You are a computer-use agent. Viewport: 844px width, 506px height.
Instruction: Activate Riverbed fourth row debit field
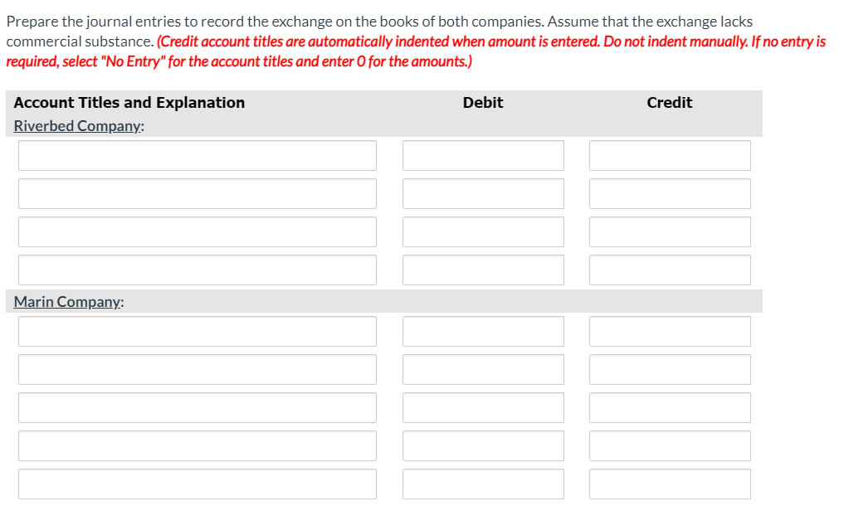click(x=483, y=270)
